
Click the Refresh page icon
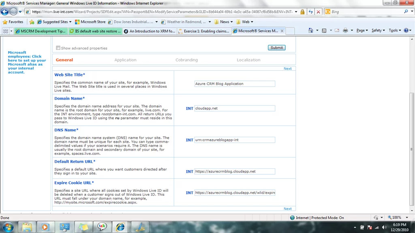pyautogui.click(x=311, y=12)
